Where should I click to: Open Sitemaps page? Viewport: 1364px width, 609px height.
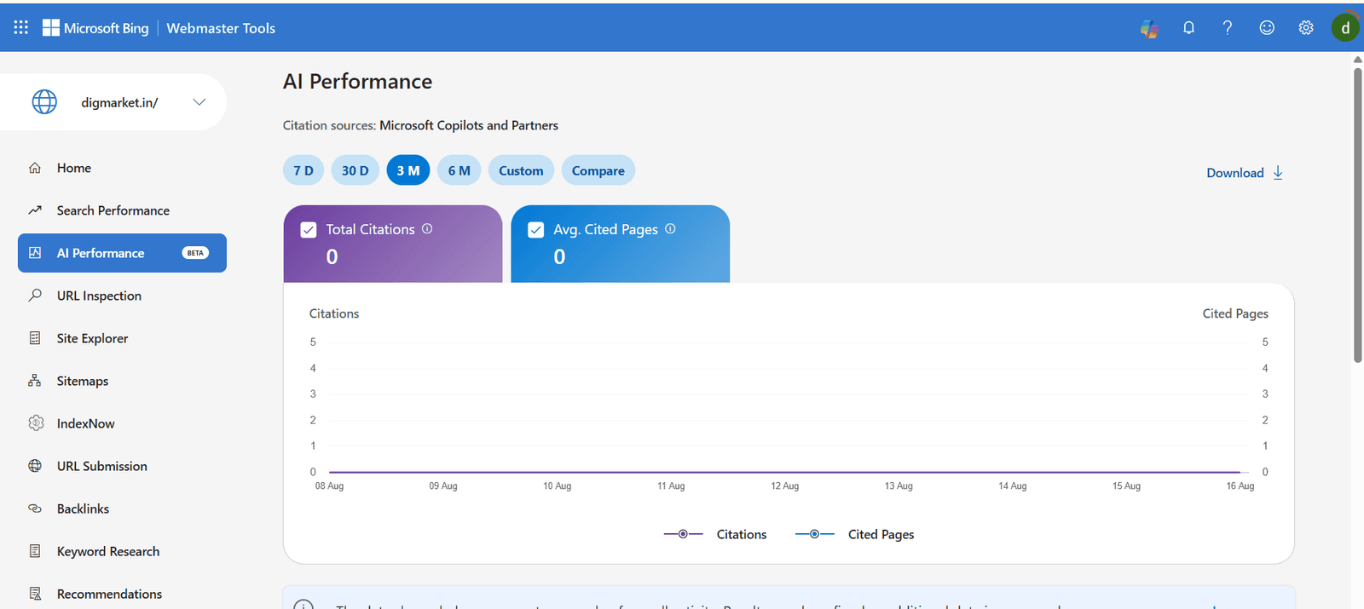point(122,381)
